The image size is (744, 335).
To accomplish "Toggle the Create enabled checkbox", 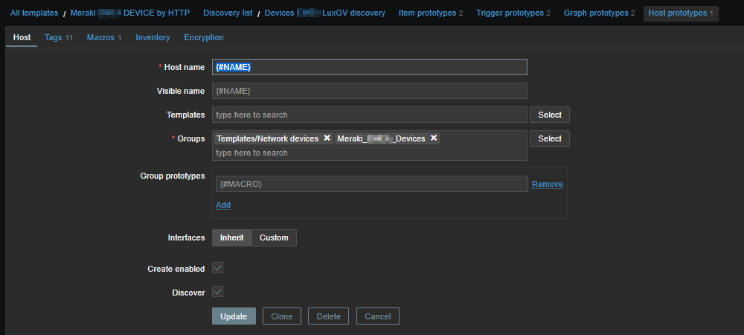I will point(218,268).
